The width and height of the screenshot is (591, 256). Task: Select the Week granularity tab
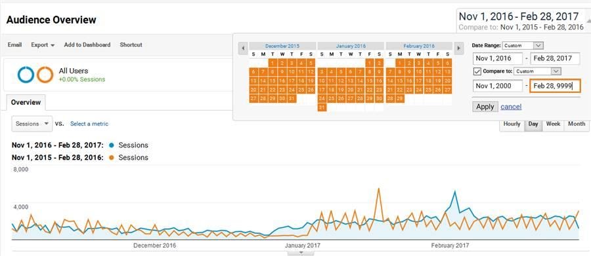click(x=553, y=124)
